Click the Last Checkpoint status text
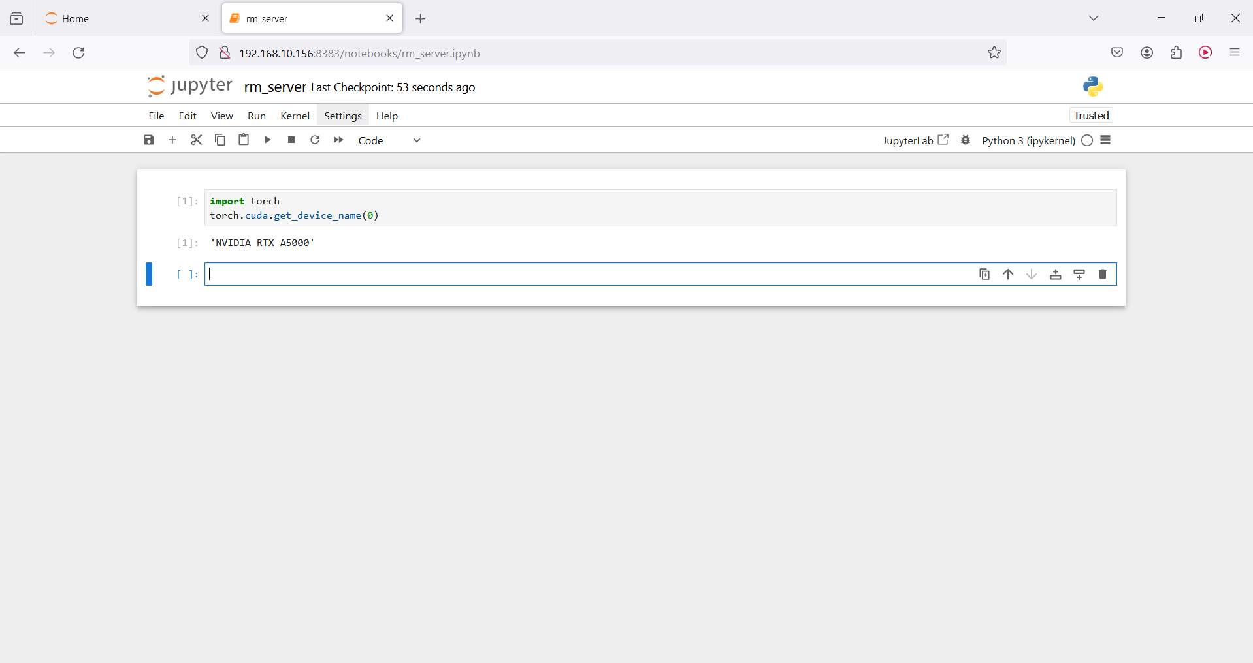Image resolution: width=1253 pixels, height=663 pixels. [393, 87]
